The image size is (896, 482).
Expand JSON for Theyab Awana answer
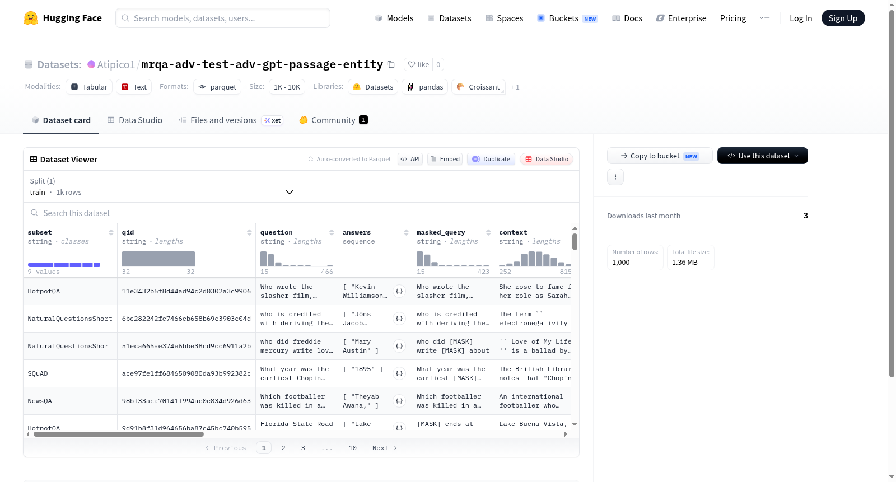click(399, 401)
